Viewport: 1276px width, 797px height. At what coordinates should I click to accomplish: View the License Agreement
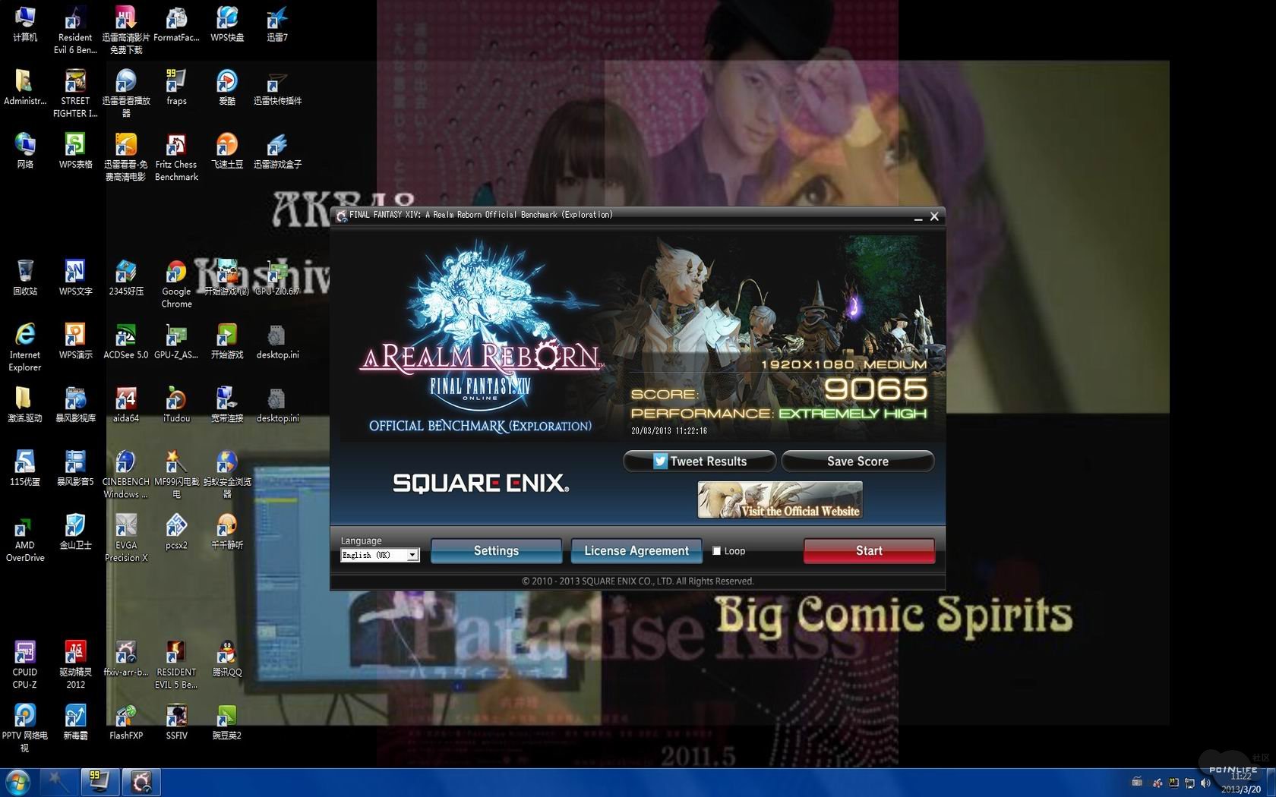(x=636, y=550)
